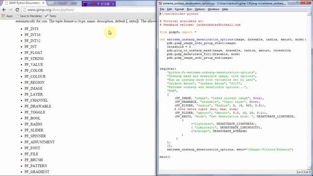Click the 'register(' line in editor
This screenshot has width=313, height=176.
point(168,69)
